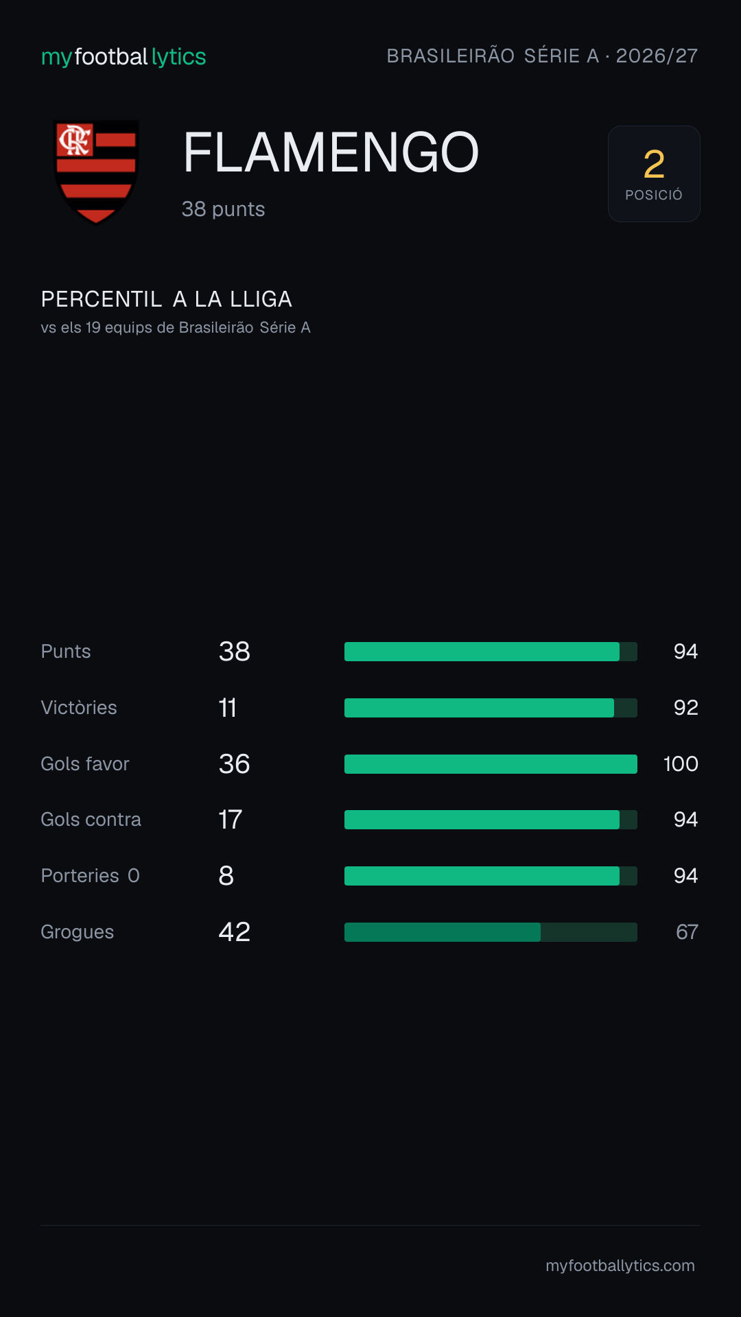Click the Porteries 0 percentile bar

[x=491, y=876]
